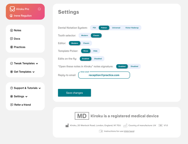Switch Tooth selector to Modern
The height and width of the screenshot is (144, 188).
click(84, 36)
